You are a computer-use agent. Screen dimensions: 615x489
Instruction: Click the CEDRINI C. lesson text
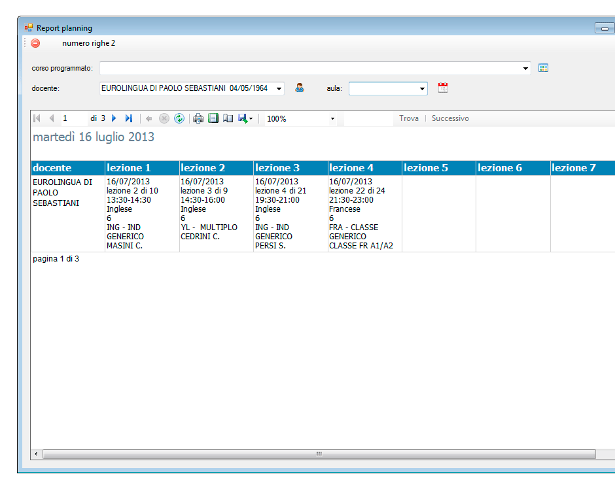pos(200,237)
